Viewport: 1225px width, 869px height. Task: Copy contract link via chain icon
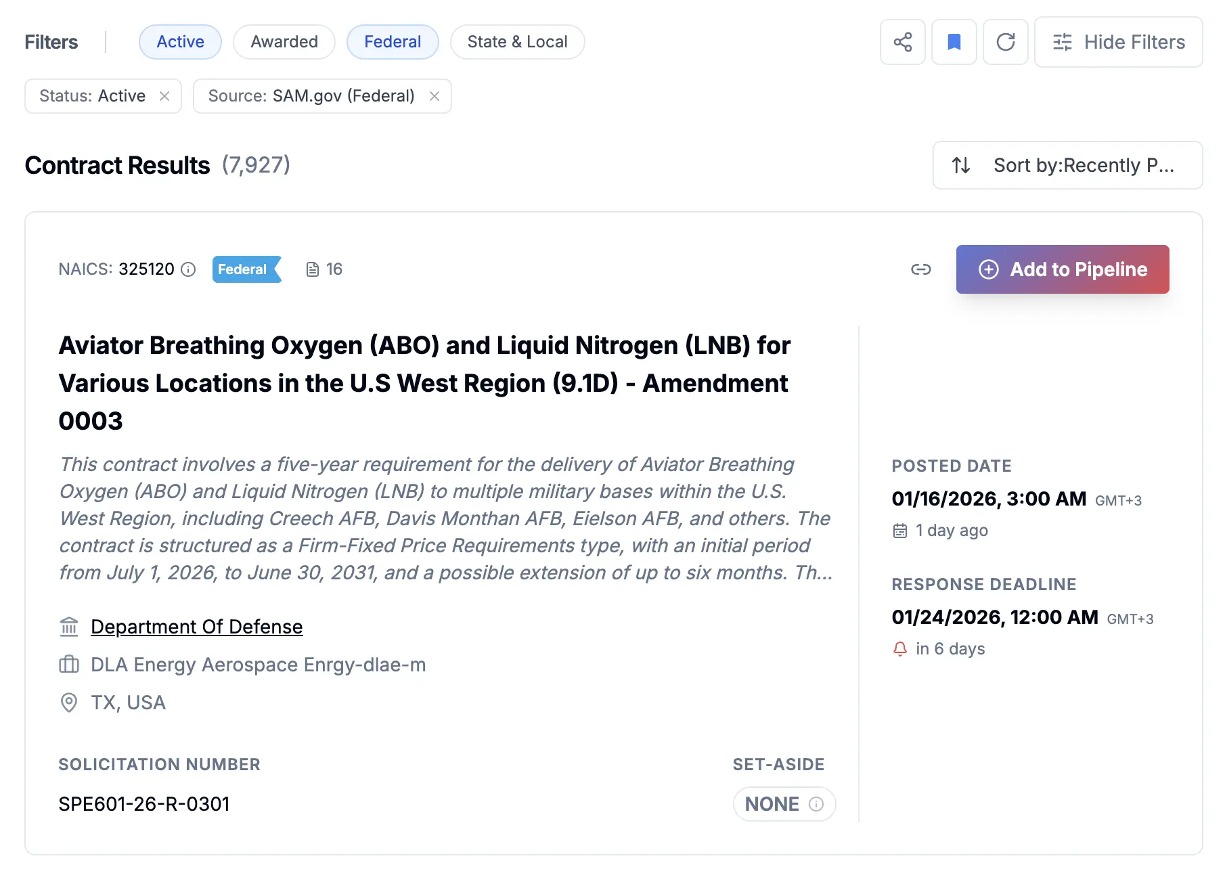pyautogui.click(x=920, y=269)
